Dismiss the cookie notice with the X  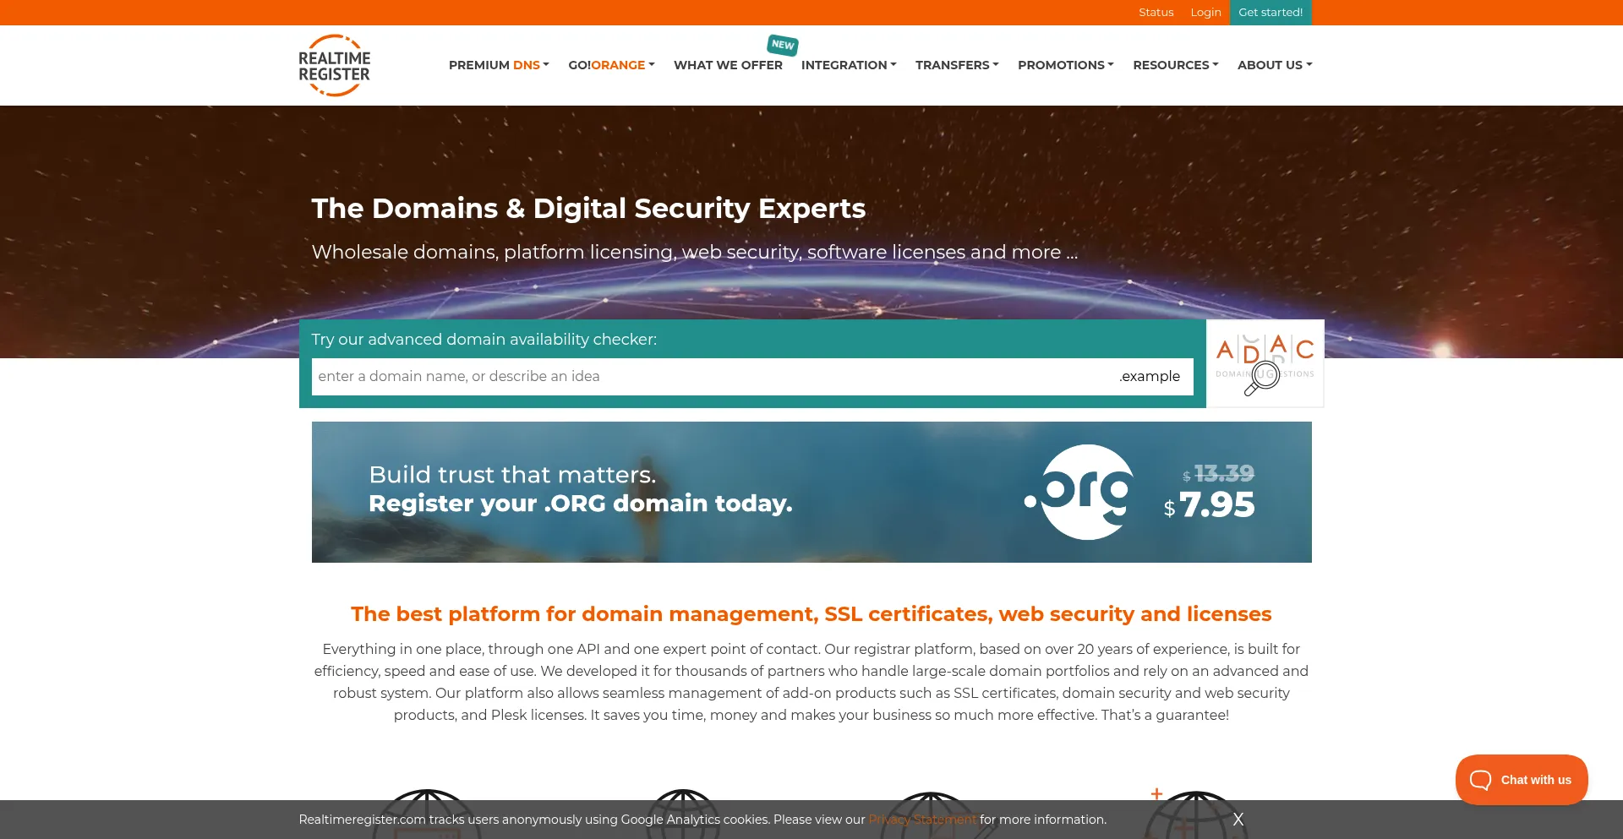(x=1238, y=819)
